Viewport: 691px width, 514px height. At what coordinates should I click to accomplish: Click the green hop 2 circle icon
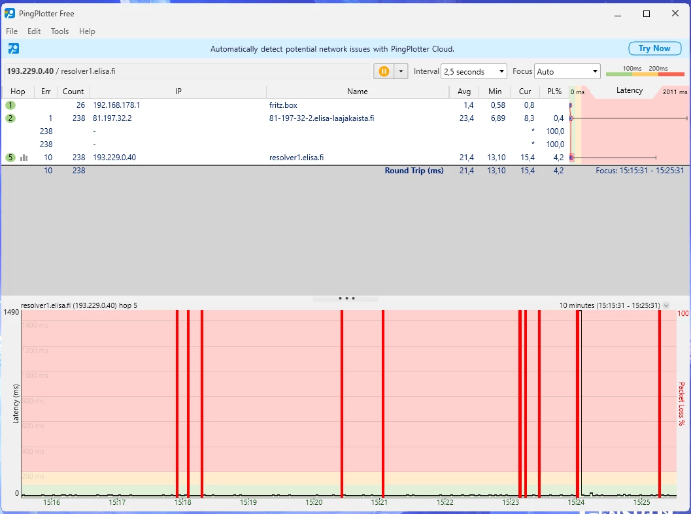[x=10, y=118]
